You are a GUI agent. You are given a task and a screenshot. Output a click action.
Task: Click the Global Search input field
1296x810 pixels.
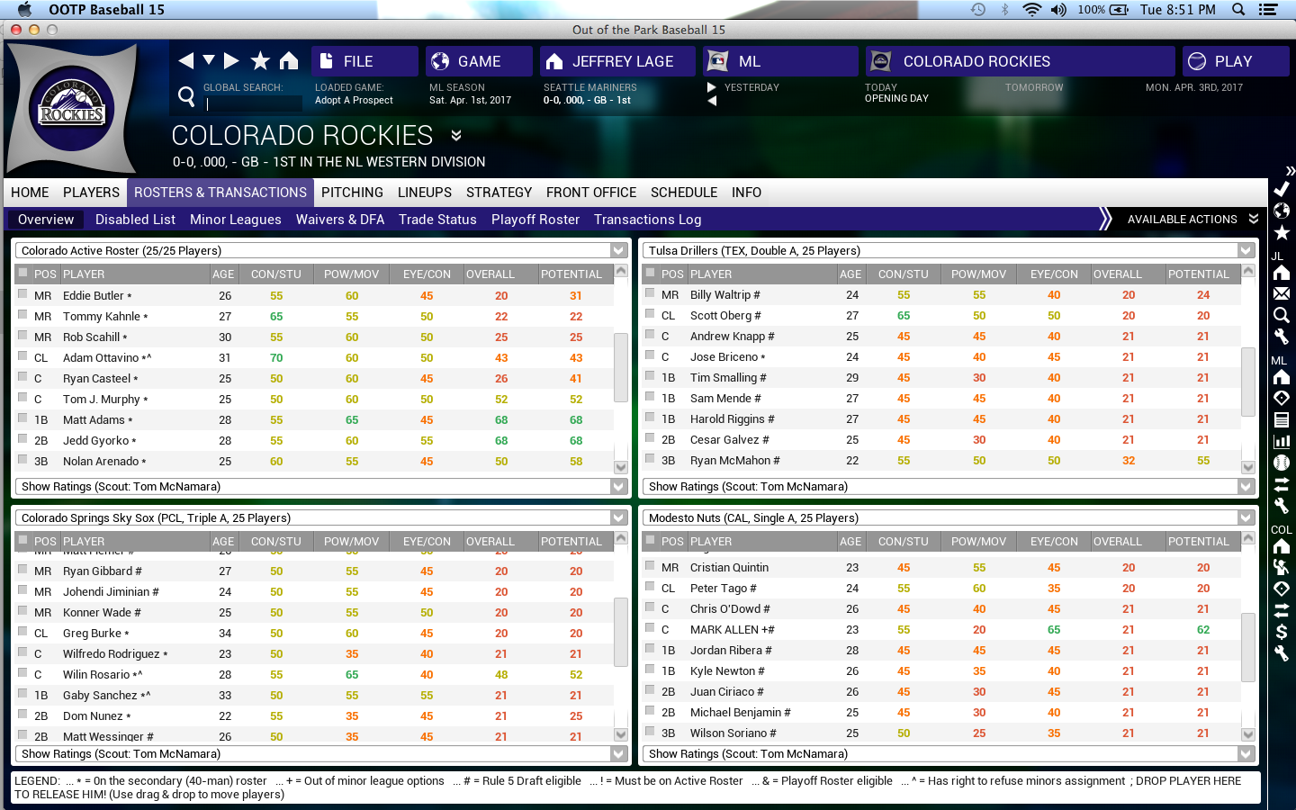tap(254, 103)
